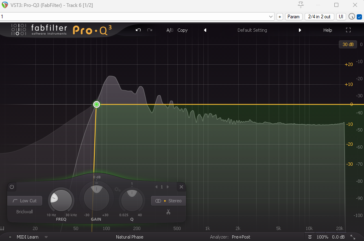Open the Stereo placement dropdown
Image resolution: width=364 pixels, height=241 pixels.
point(168,201)
